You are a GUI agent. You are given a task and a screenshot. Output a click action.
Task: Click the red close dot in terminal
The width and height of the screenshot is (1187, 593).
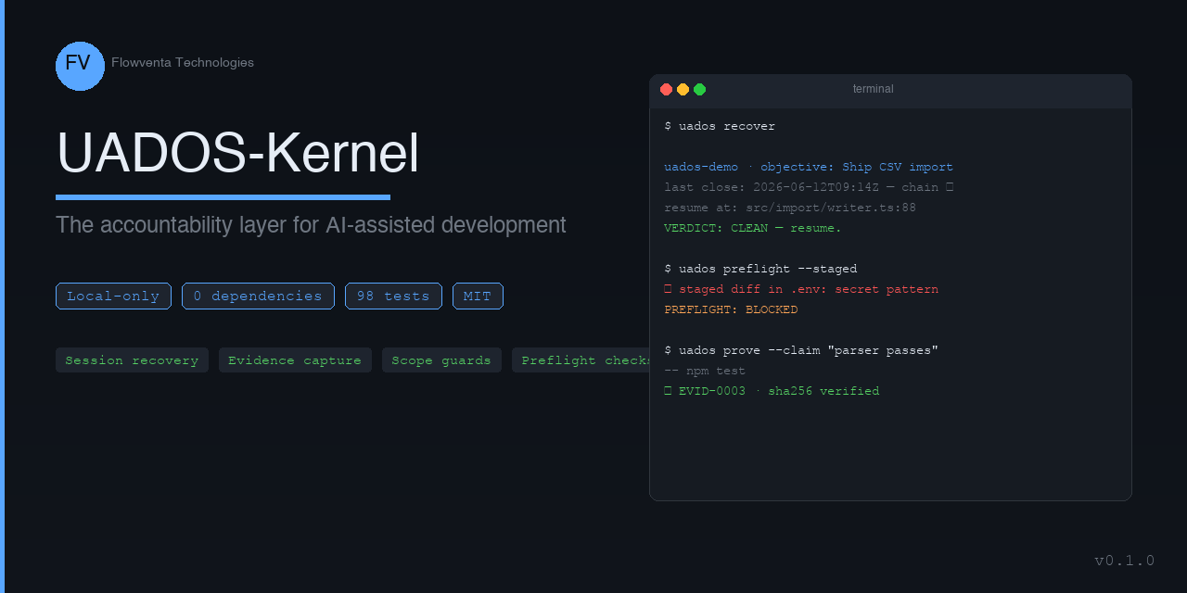click(666, 89)
